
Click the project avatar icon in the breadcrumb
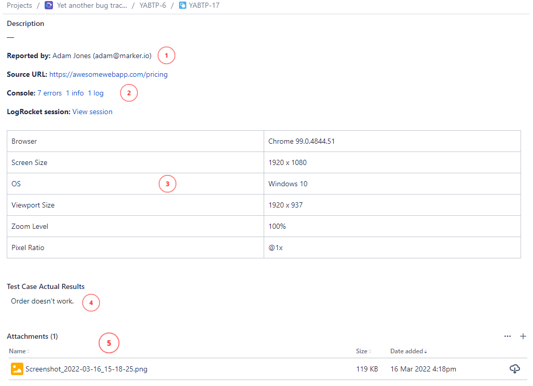pyautogui.click(x=48, y=5)
